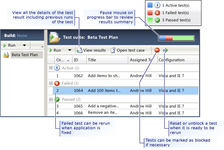Click '1 Failed test(s)' text in tooltip
Image resolution: width=224 pixels, height=150 pixels.
[x=175, y=13]
